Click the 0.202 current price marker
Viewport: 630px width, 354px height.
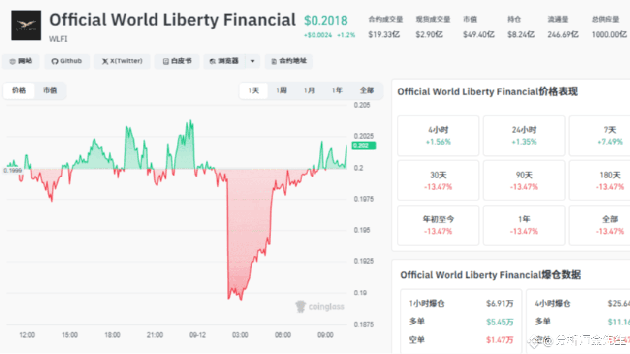[364, 146]
